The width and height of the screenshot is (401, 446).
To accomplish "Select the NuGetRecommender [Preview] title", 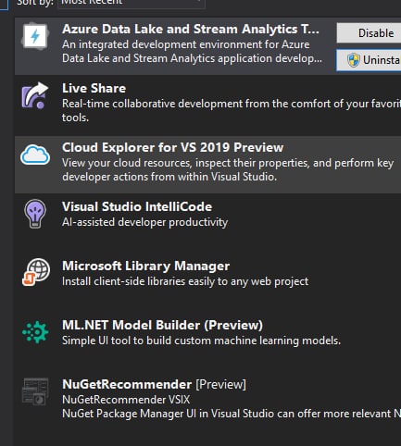I will click(x=154, y=384).
